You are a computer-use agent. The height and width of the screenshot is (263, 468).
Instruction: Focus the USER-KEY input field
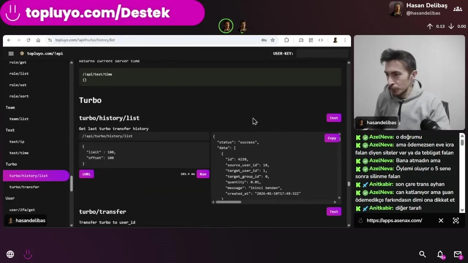tap(322, 53)
